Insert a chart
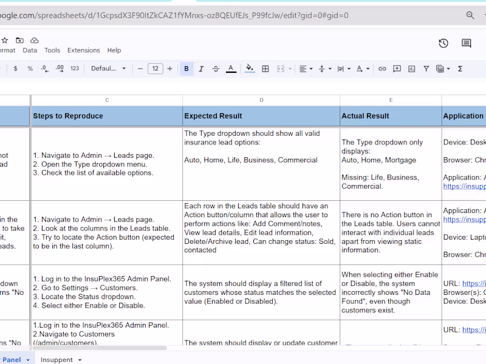486x364 pixels. [x=412, y=69]
